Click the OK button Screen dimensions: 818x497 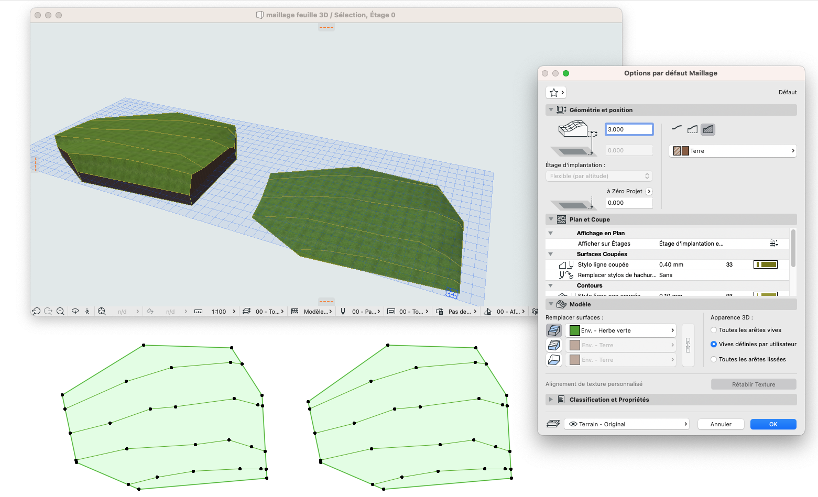773,424
